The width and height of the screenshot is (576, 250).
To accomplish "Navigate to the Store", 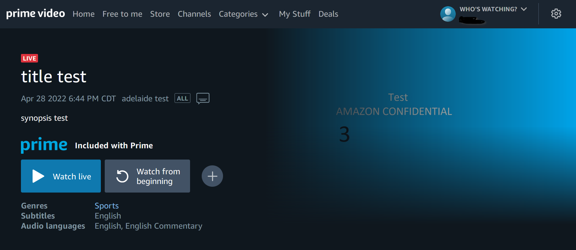I will (160, 14).
